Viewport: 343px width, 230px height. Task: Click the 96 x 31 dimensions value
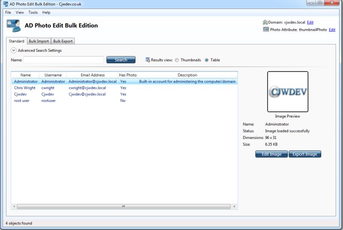tap(271, 138)
